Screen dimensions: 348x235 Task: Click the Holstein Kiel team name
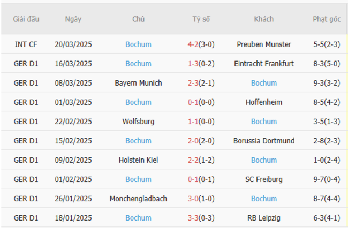[138, 160]
